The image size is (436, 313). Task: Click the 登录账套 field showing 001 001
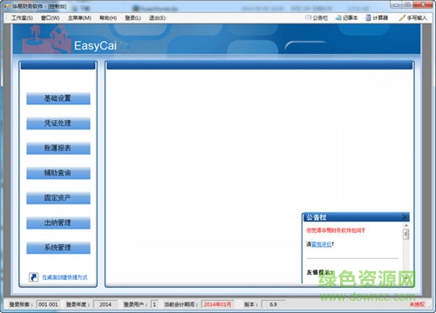point(48,304)
